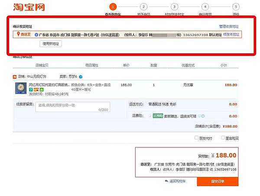The width and height of the screenshot is (260, 196).
Task: Select the 广东省 东莞市 address radio button
Action: [x=36, y=35]
